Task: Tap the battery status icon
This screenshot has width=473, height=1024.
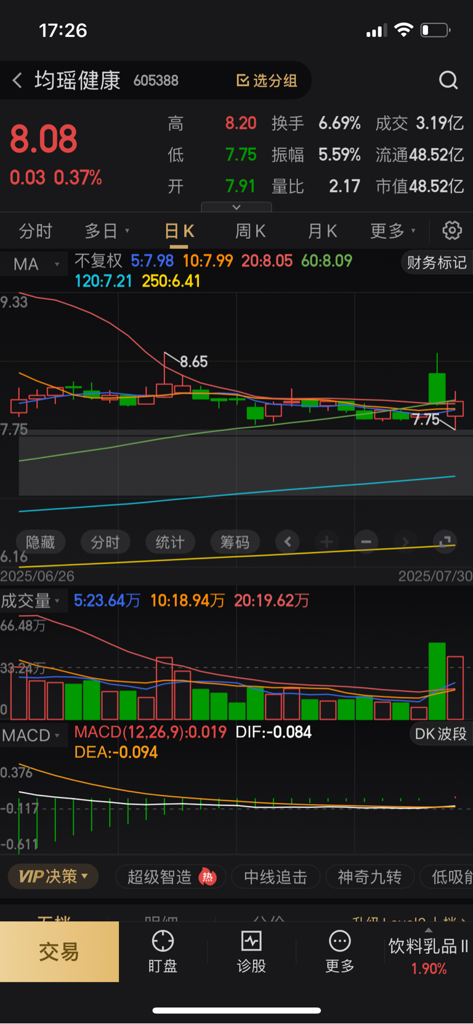Action: coord(435,30)
